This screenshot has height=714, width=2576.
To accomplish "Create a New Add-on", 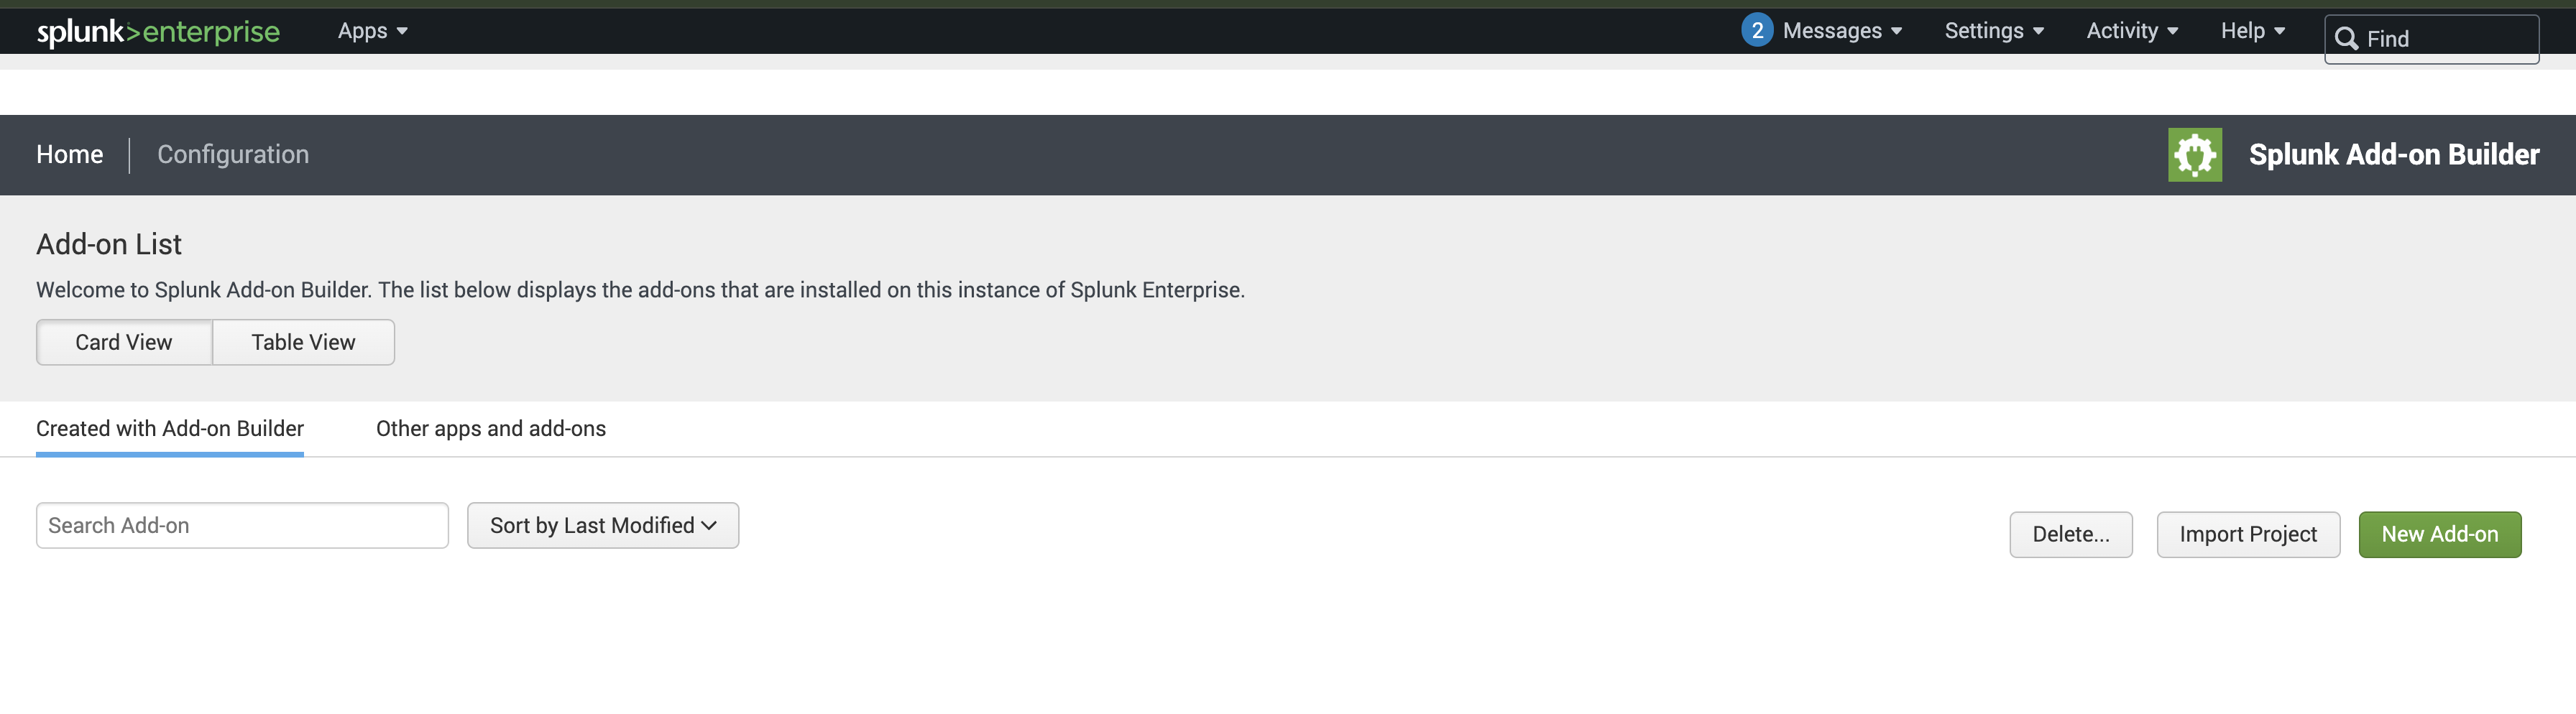I will [x=2440, y=534].
